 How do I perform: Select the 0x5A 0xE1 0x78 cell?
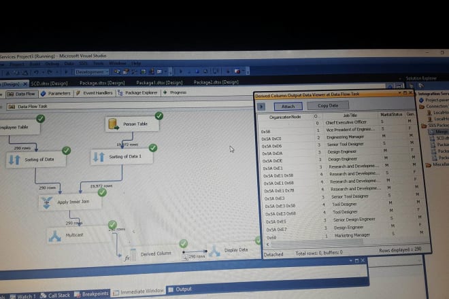(279, 191)
